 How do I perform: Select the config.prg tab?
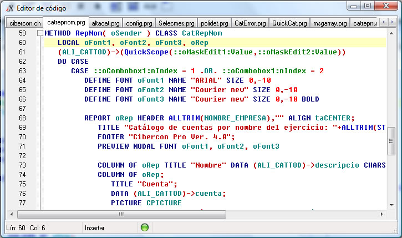click(x=139, y=23)
